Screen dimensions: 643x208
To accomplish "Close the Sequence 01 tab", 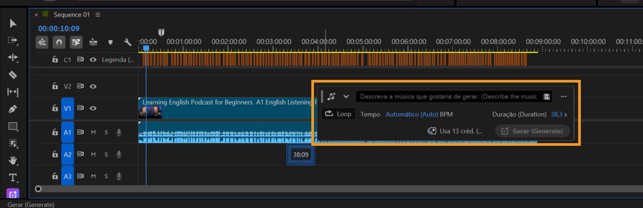I will [36, 15].
